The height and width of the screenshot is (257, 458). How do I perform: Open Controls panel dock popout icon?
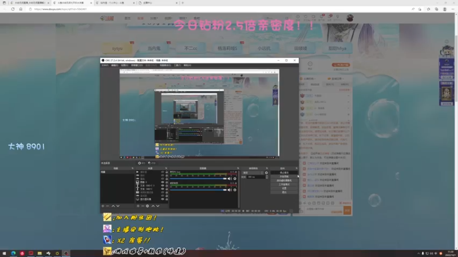296,168
